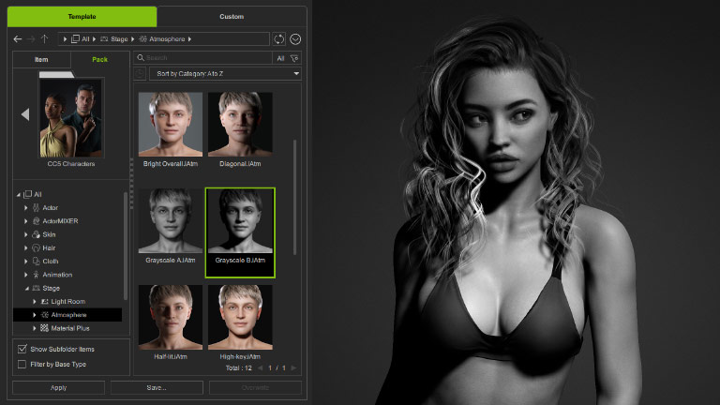Click the Overwrite button
Screen dimensions: 720x405
(255, 387)
